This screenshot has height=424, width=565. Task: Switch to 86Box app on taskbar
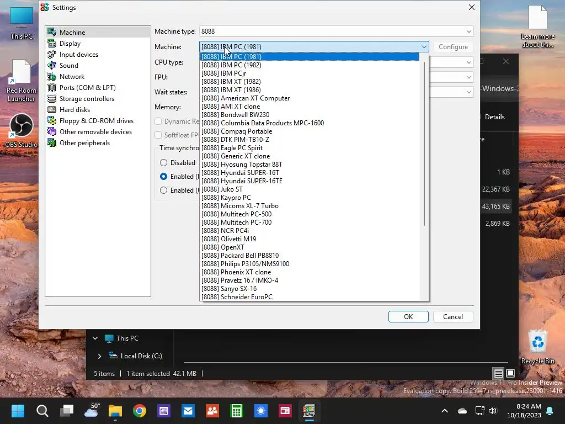[309, 411]
